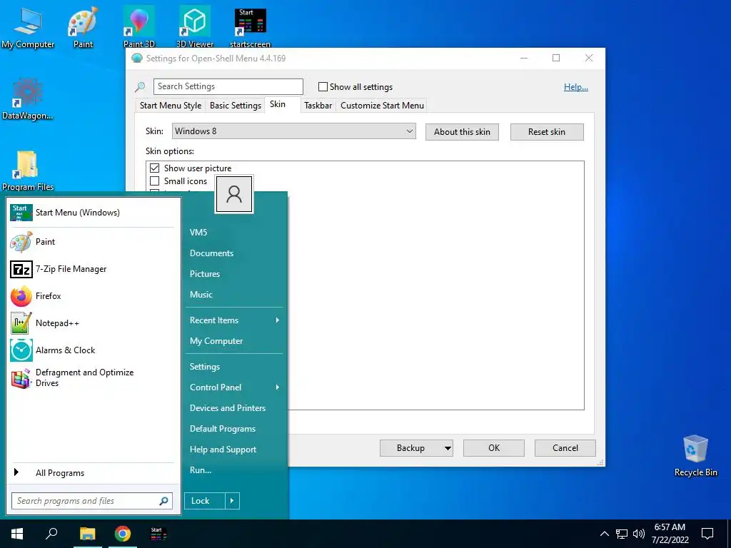Image resolution: width=731 pixels, height=548 pixels.
Task: Switch to the Taskbar tab
Action: pos(318,106)
